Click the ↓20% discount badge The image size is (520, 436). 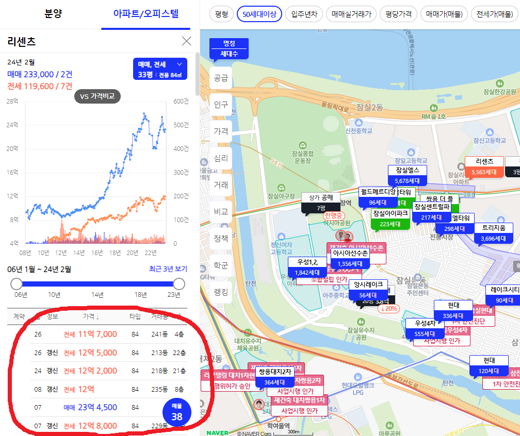click(388, 308)
